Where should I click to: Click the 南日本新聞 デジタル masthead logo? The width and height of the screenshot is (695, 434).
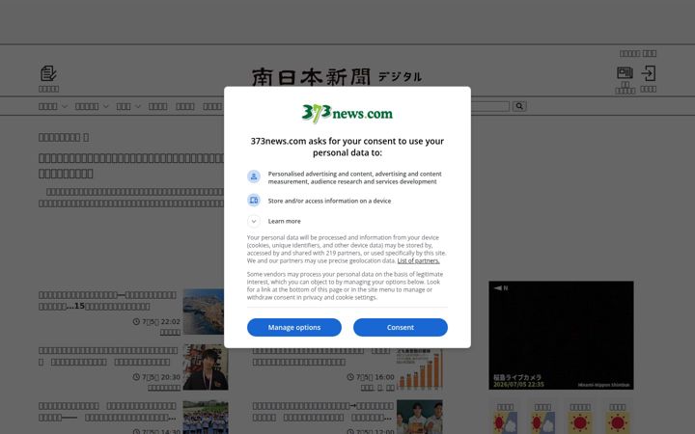(x=337, y=76)
